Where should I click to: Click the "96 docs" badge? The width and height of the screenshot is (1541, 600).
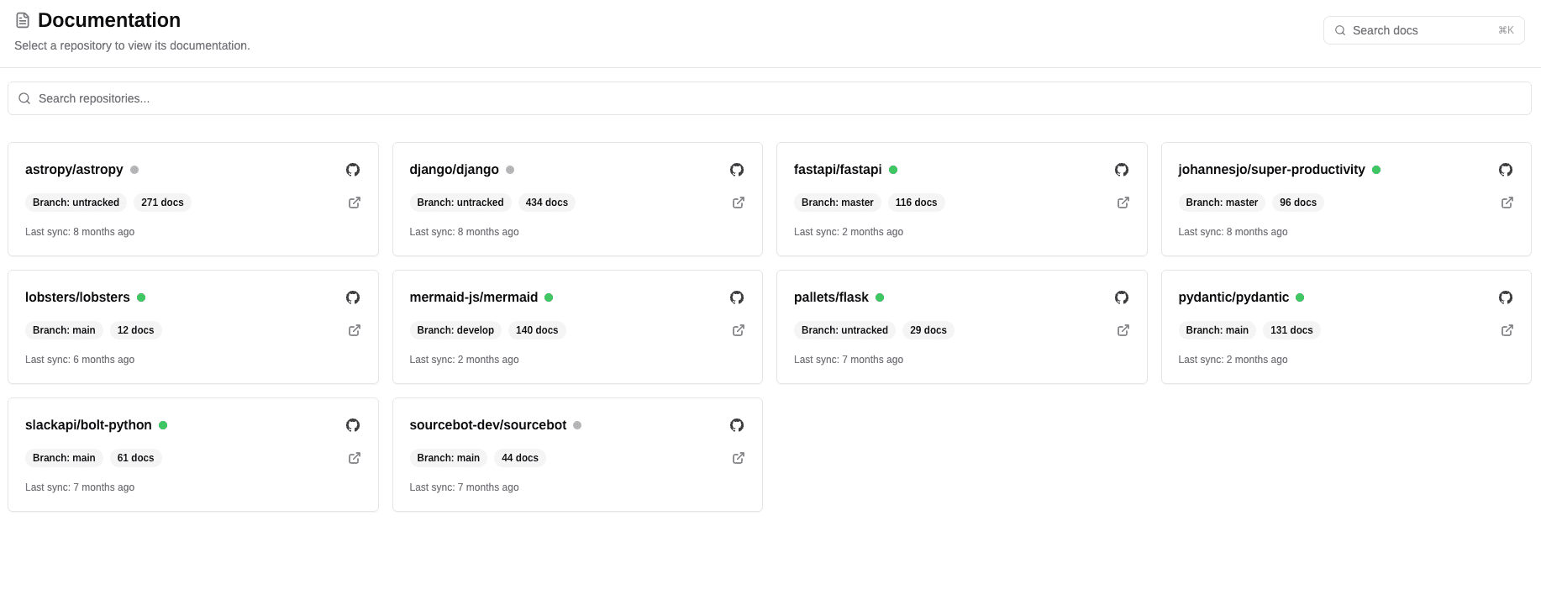(1298, 203)
